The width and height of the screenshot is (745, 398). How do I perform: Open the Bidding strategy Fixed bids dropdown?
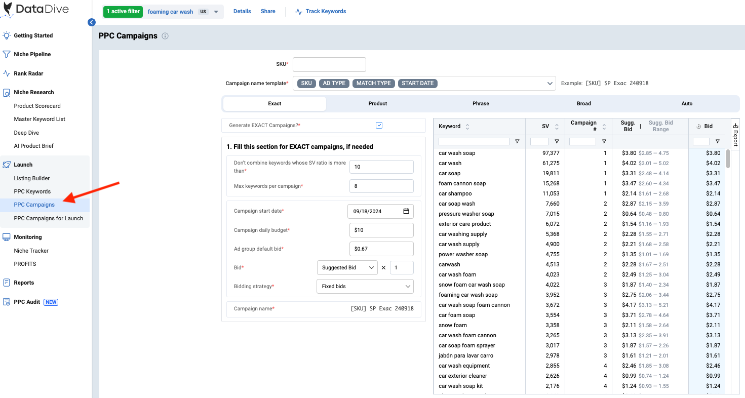pos(365,286)
